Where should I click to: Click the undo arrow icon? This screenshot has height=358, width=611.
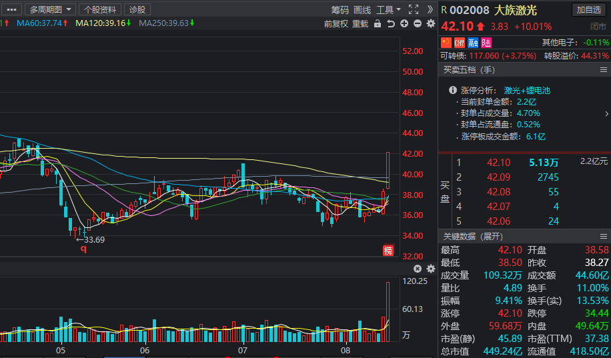click(x=391, y=24)
